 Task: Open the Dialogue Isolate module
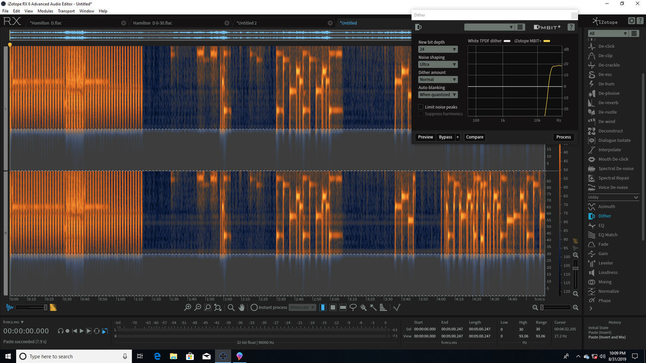point(610,140)
